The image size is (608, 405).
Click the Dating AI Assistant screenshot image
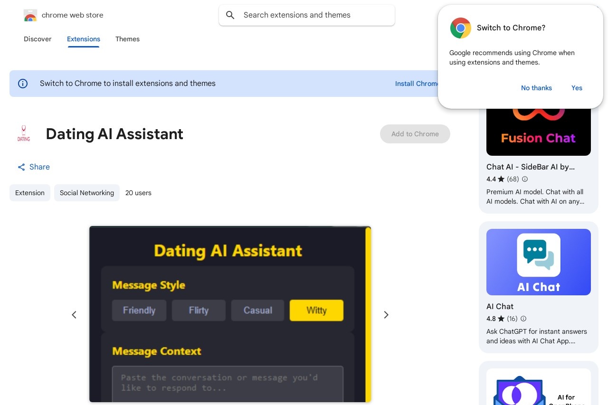point(230,314)
